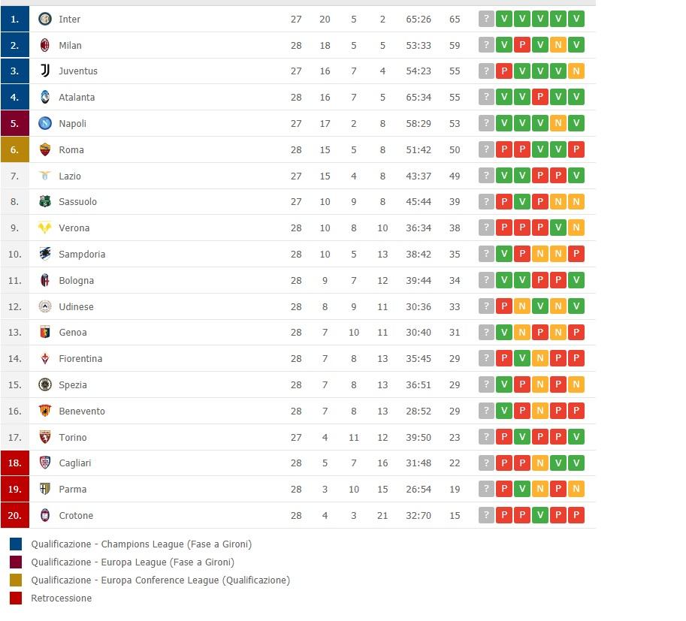The height and width of the screenshot is (621, 686).
Task: Click the Roma club crest icon
Action: (x=44, y=149)
